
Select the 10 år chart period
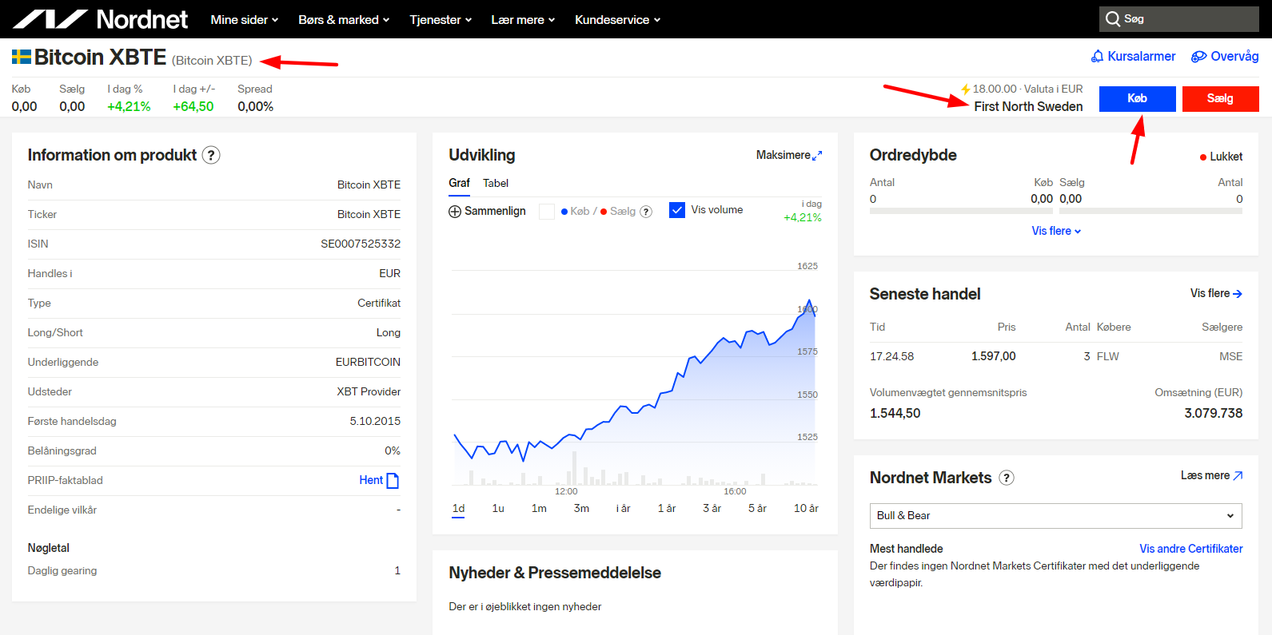[806, 508]
